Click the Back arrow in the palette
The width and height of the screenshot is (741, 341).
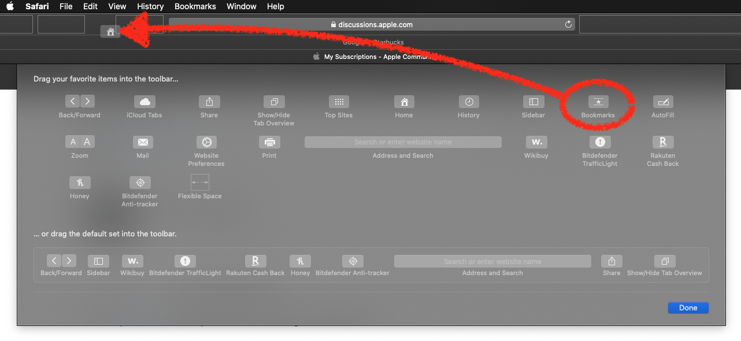click(72, 101)
